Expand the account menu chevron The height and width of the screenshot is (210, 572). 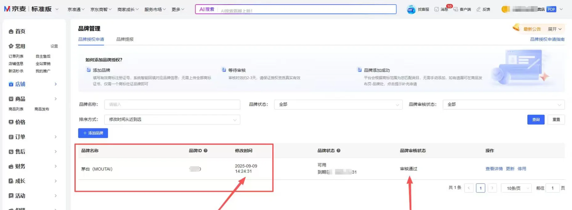pyautogui.click(x=561, y=10)
